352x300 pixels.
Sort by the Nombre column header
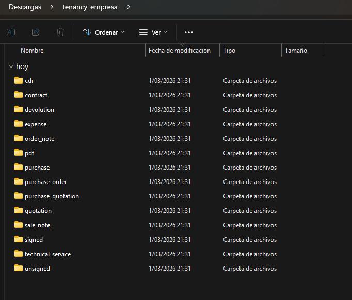coord(32,51)
